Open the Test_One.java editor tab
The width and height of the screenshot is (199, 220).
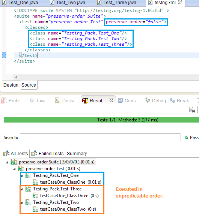click(x=20, y=3)
